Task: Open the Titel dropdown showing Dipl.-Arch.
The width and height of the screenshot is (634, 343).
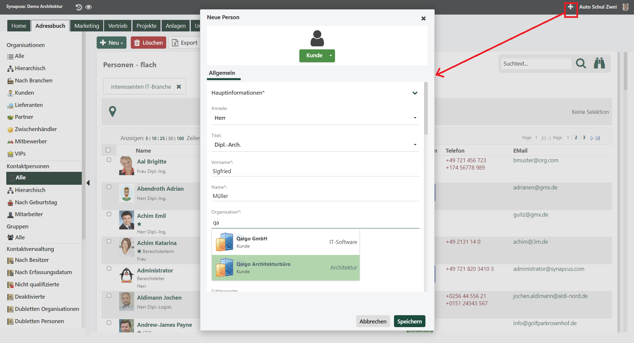Action: click(315, 145)
